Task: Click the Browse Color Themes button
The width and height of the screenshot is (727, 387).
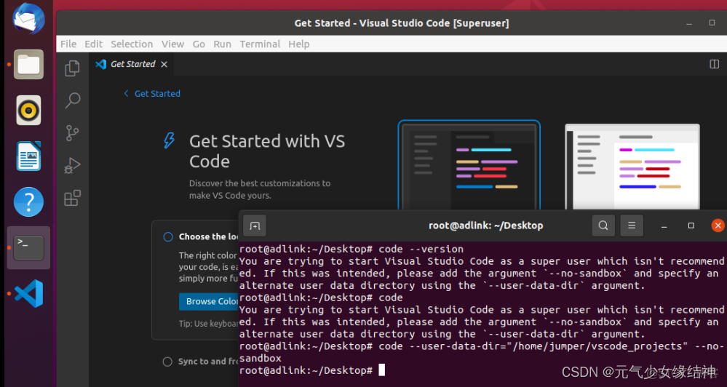Action: pos(210,301)
